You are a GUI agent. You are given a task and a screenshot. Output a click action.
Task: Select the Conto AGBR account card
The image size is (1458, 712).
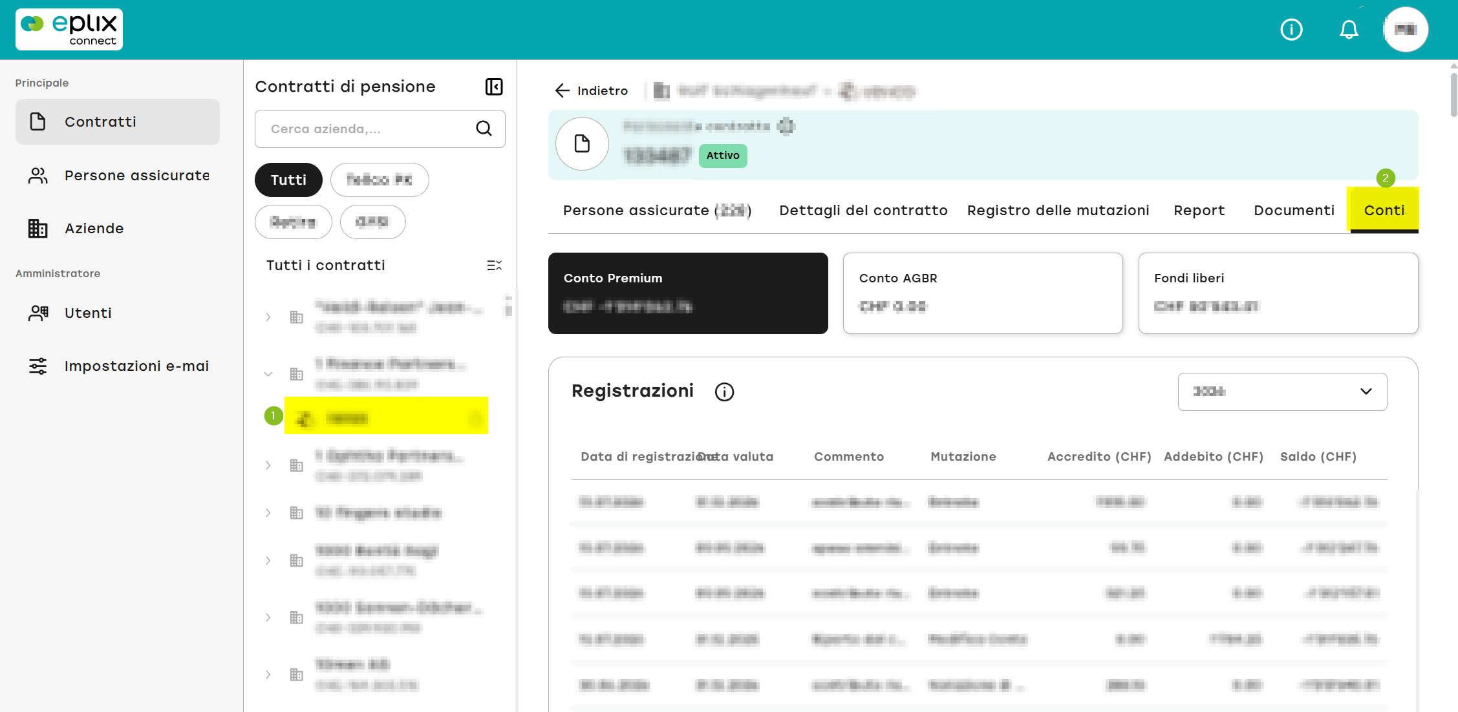983,293
